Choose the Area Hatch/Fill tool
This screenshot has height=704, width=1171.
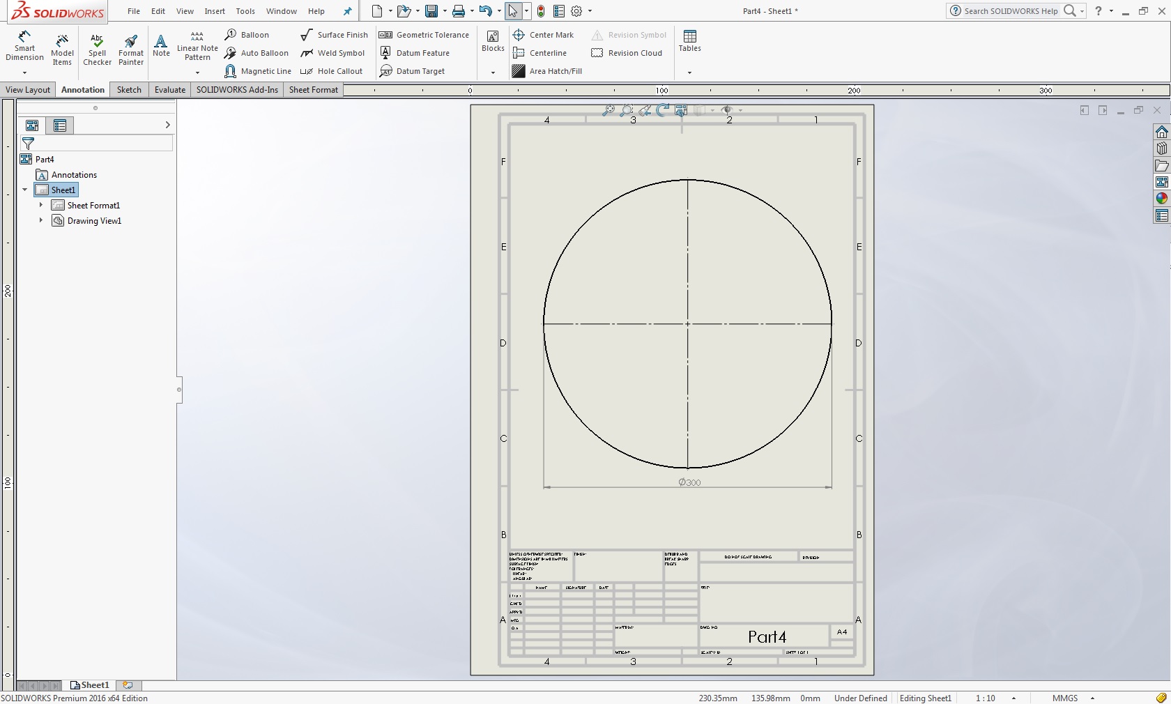point(547,71)
